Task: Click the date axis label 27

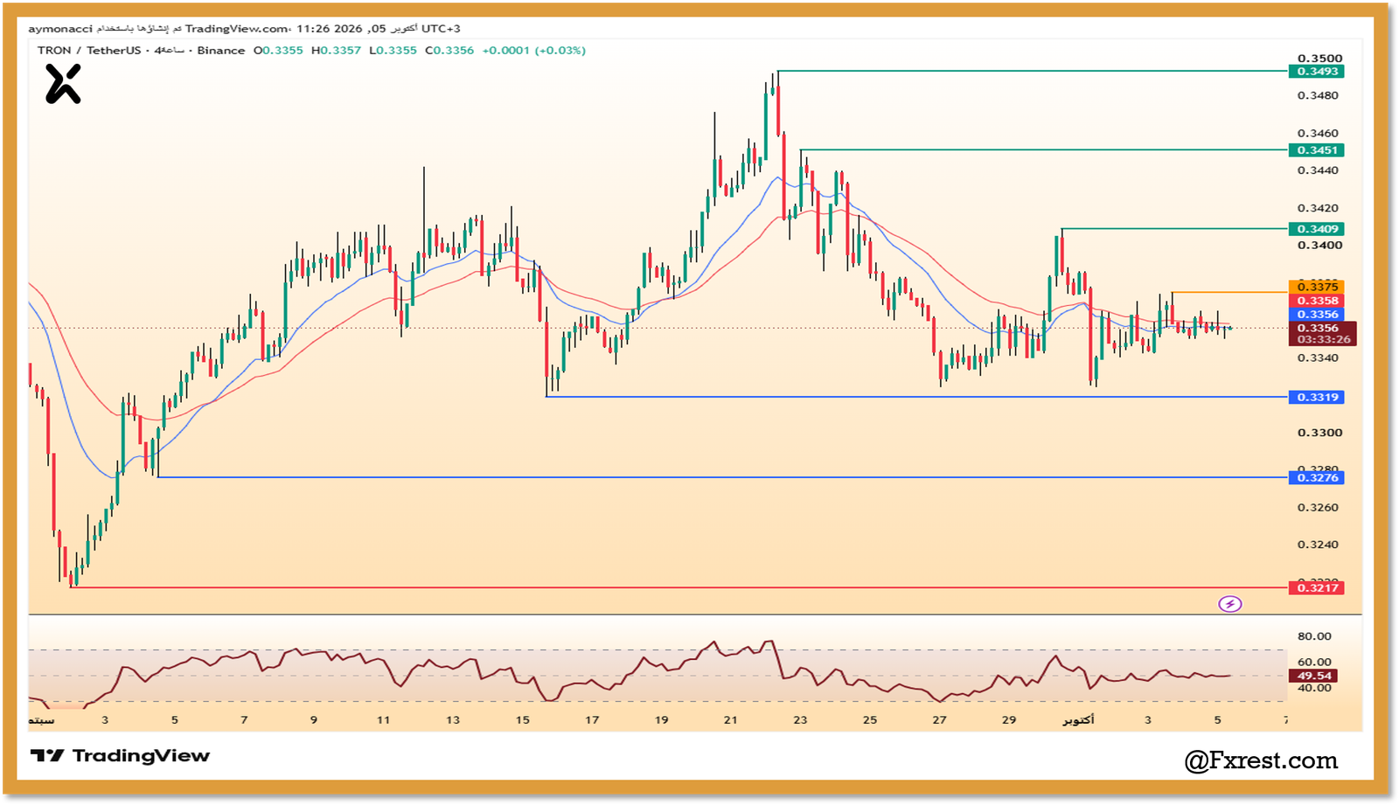Action: tap(939, 720)
